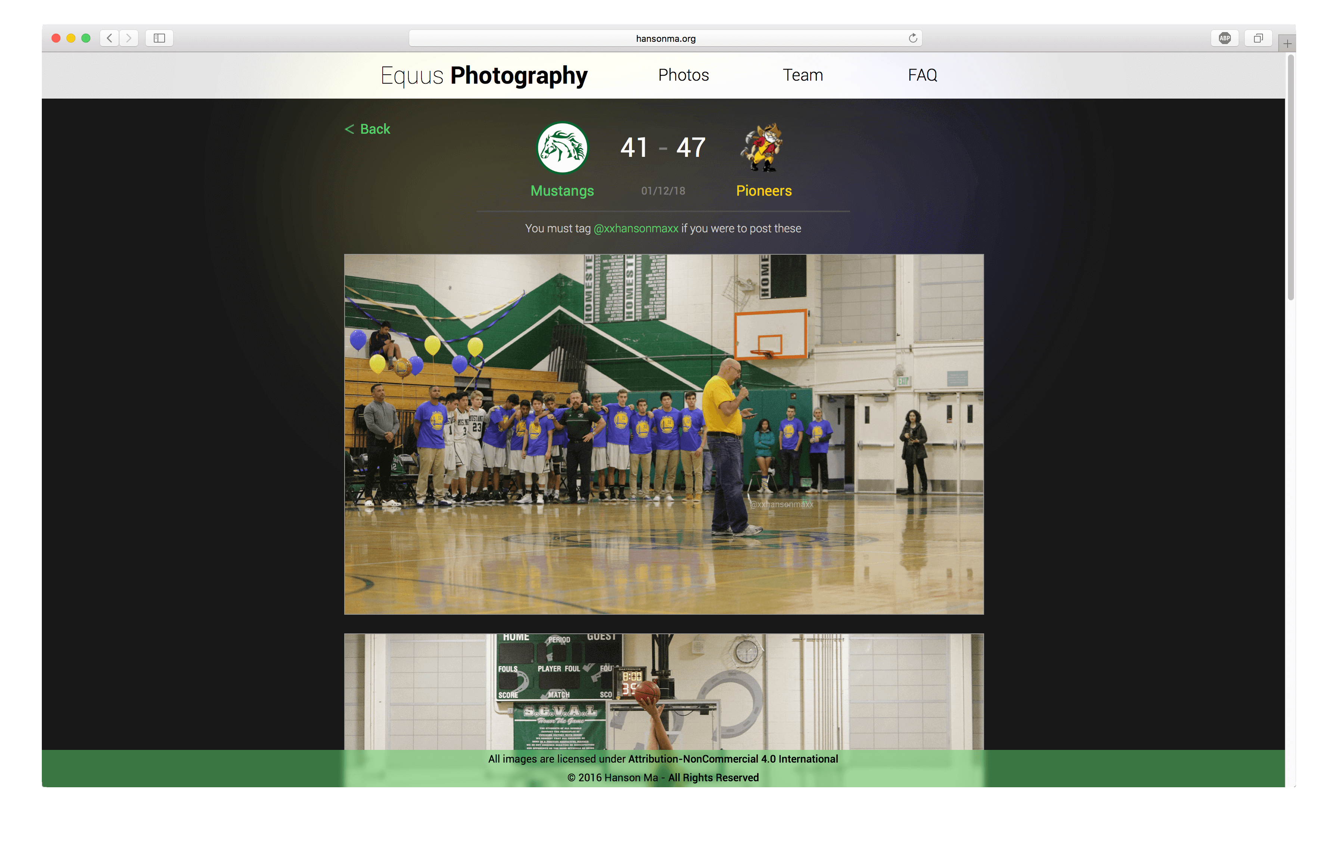This screenshot has width=1338, height=847.
Task: Open a new tab with plus button
Action: click(1287, 43)
